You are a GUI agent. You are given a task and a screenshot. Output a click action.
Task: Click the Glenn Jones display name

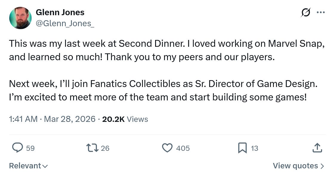[60, 12]
